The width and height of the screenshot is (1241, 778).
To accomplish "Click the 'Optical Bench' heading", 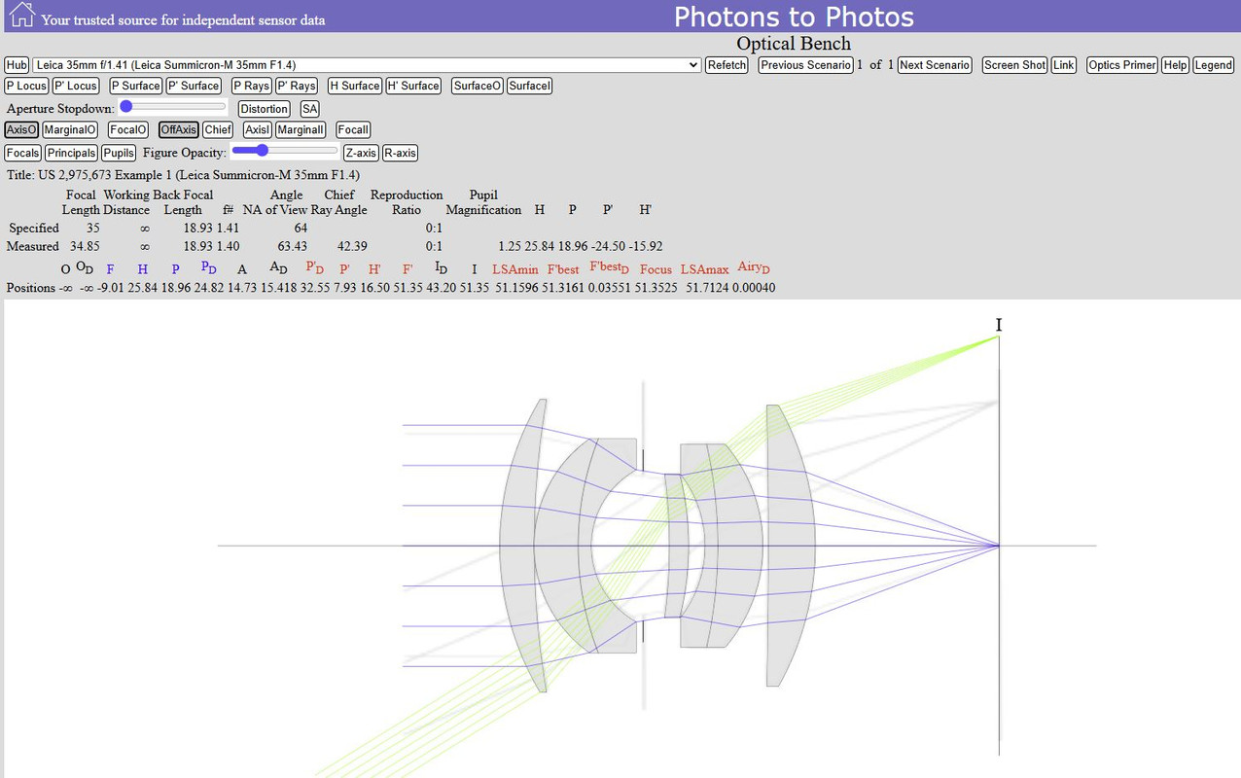I will click(794, 44).
